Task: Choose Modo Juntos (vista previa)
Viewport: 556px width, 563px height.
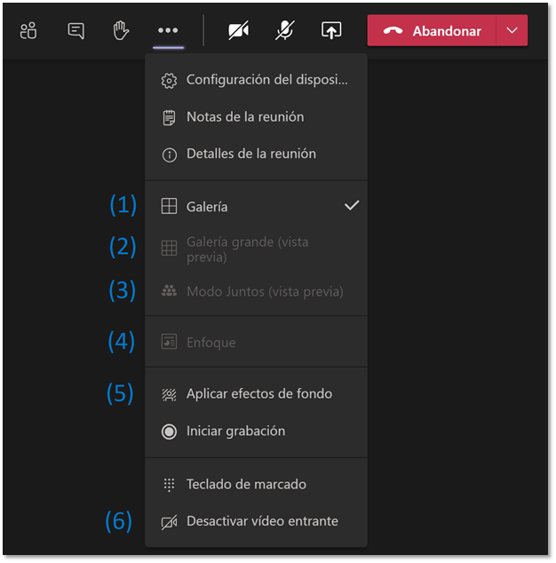Action: point(256,291)
